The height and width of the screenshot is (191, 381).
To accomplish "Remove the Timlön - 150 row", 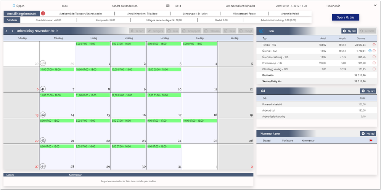I will tap(374, 45).
